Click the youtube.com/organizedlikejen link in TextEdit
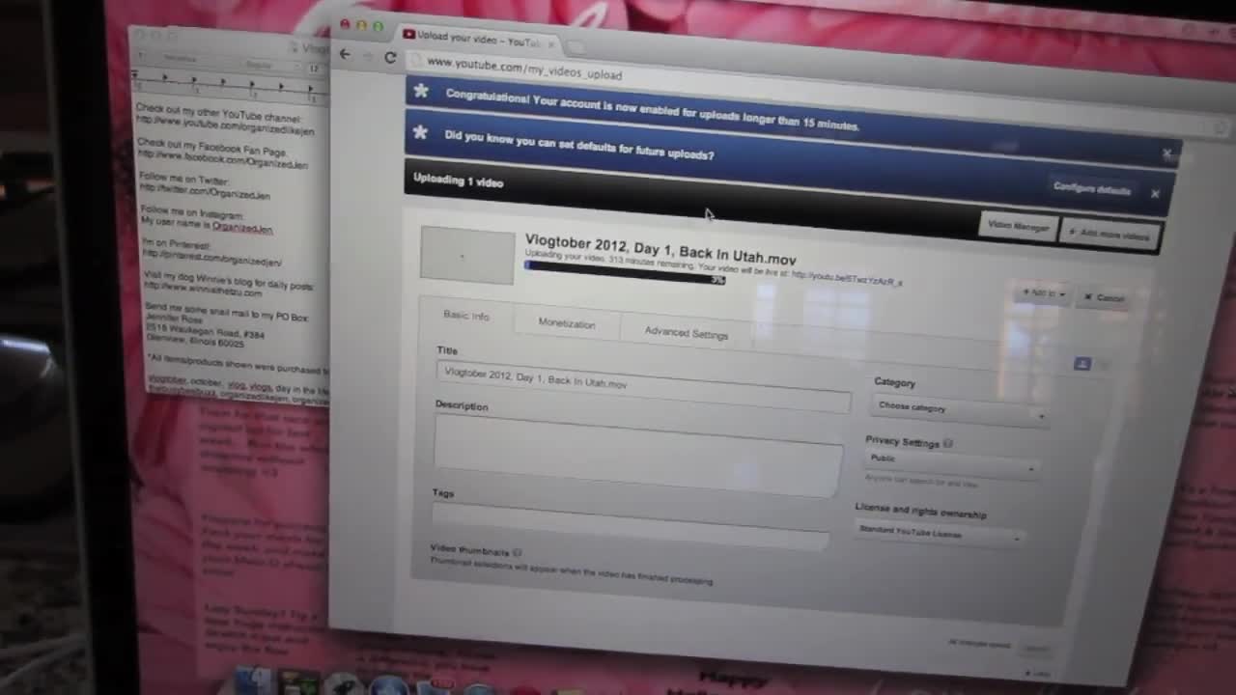The height and width of the screenshot is (695, 1236). 225,125
